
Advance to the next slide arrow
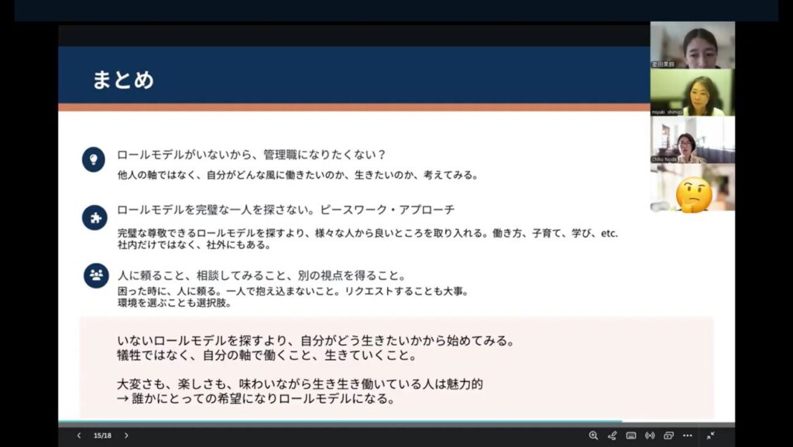126,435
